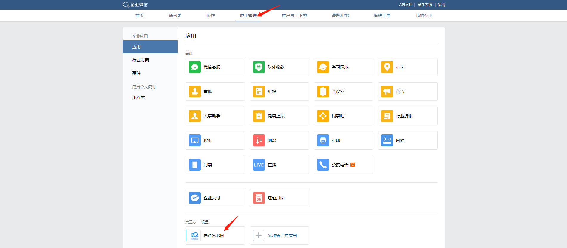Click the 微信客服 label
Image resolution: width=567 pixels, height=248 pixels.
click(x=212, y=67)
